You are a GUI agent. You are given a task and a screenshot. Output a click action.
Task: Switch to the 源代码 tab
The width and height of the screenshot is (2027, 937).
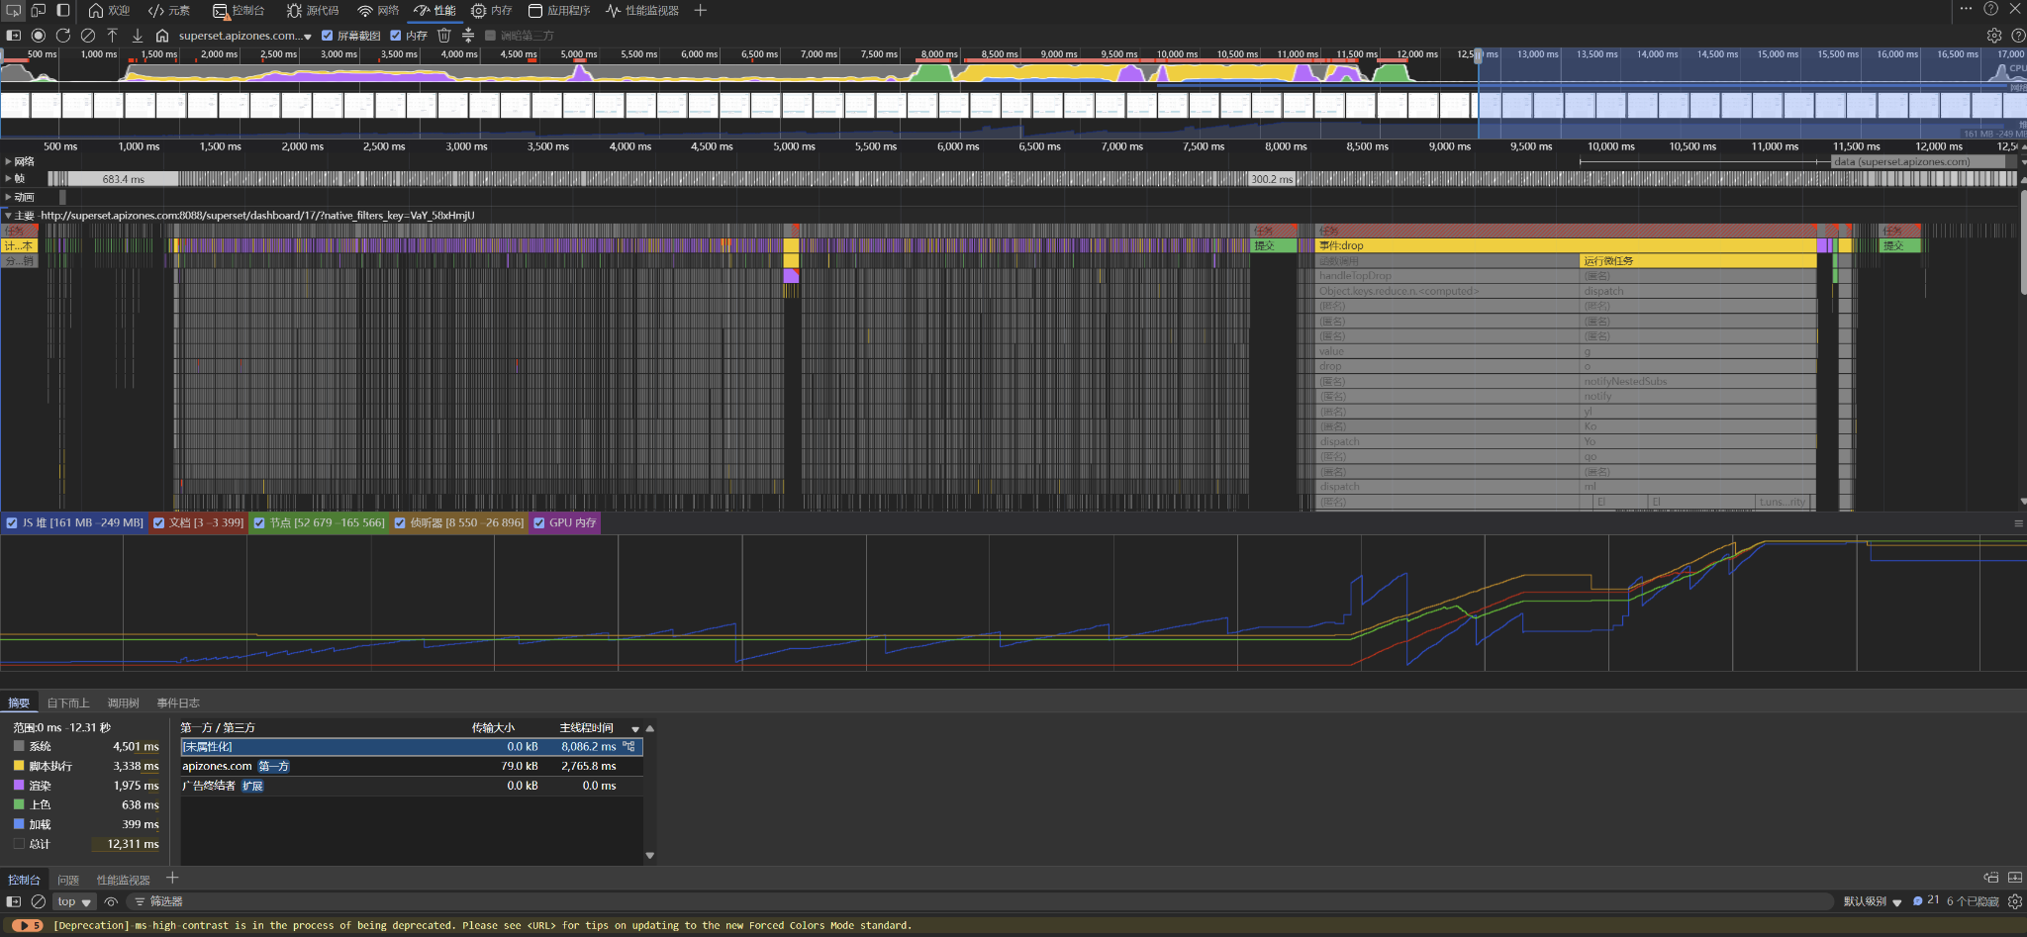[x=313, y=10]
